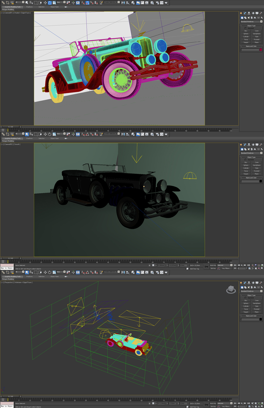This screenshot has width=264, height=408.
Task: Open the Utilities hammer tab in the topmost command panel
Action: pyautogui.click(x=261, y=13)
